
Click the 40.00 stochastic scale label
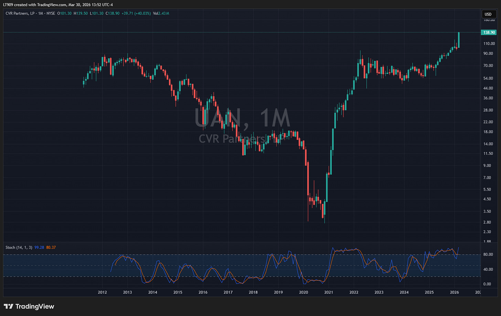coord(488,269)
